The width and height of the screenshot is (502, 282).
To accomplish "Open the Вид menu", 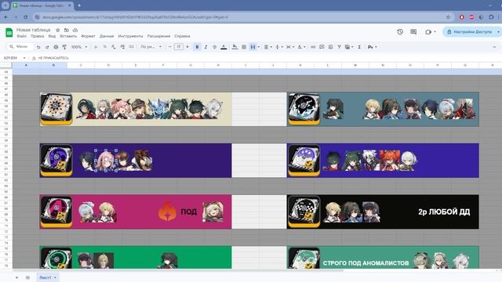I will coord(52,36).
